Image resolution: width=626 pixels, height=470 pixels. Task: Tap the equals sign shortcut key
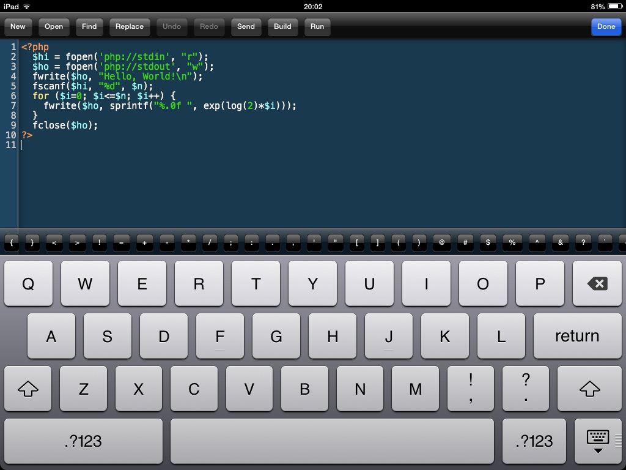point(122,242)
